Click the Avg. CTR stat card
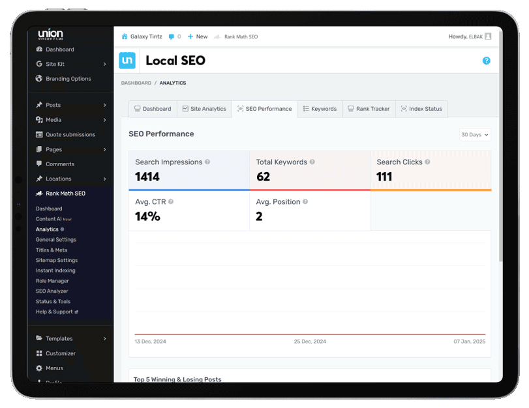The height and width of the screenshot is (408, 529). click(189, 211)
